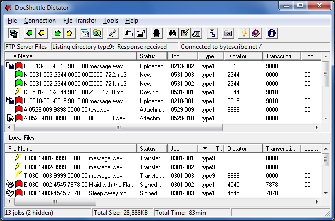
Task: Select local row T 0301-003-9999 message.wav
Action: pos(163,176)
